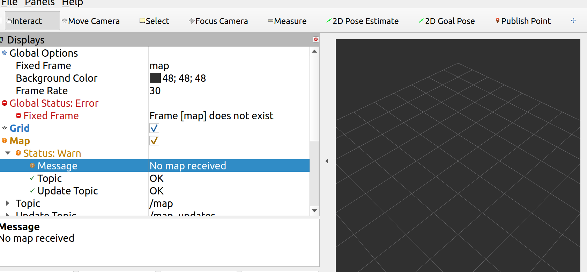Select the Interact tool
The image size is (587, 272).
click(x=32, y=21)
